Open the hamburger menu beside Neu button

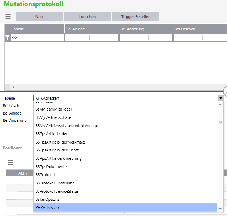(8, 17)
